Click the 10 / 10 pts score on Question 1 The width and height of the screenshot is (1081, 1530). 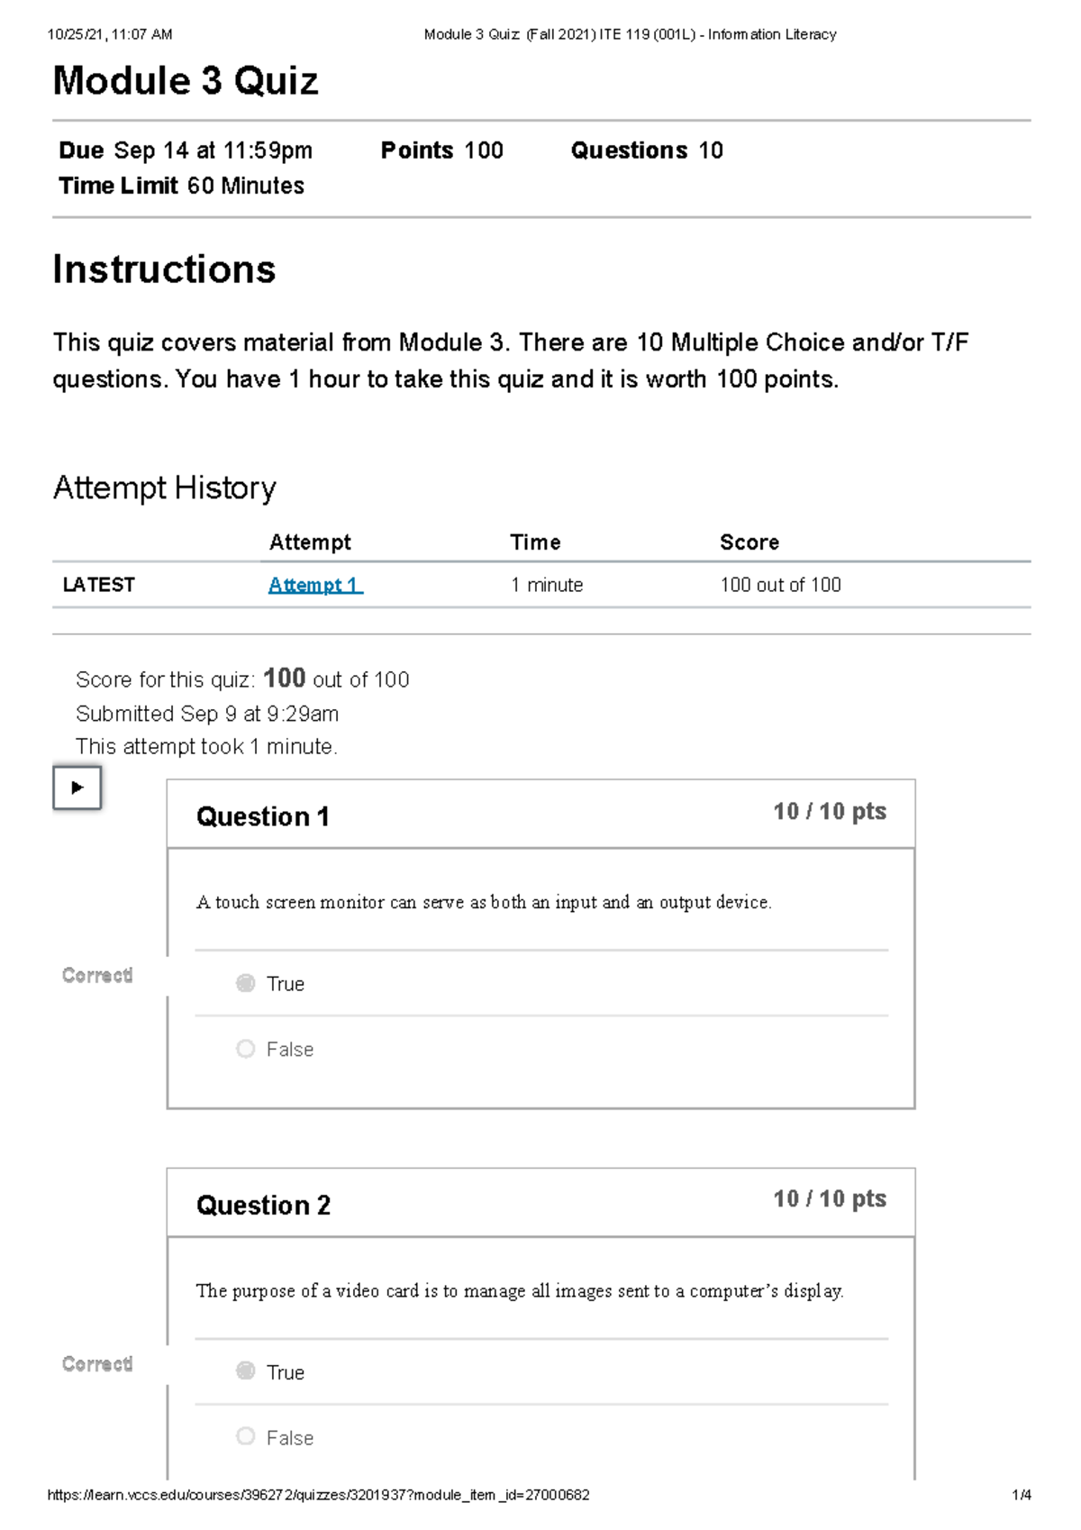pyautogui.click(x=830, y=811)
